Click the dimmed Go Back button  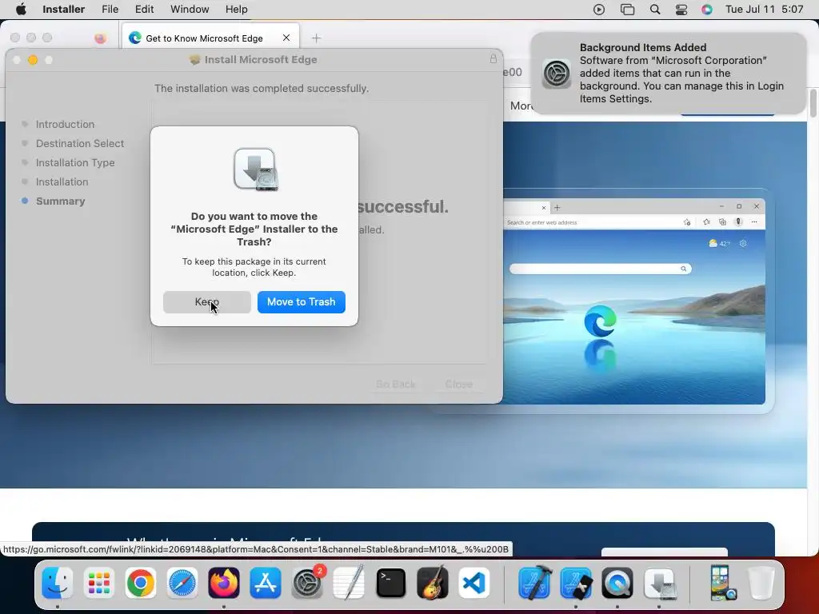pos(395,385)
